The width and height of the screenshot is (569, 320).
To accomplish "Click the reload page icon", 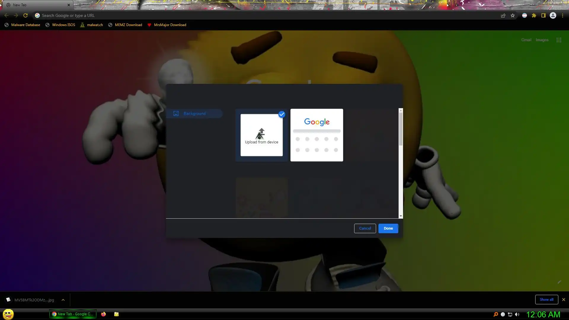I will [25, 15].
